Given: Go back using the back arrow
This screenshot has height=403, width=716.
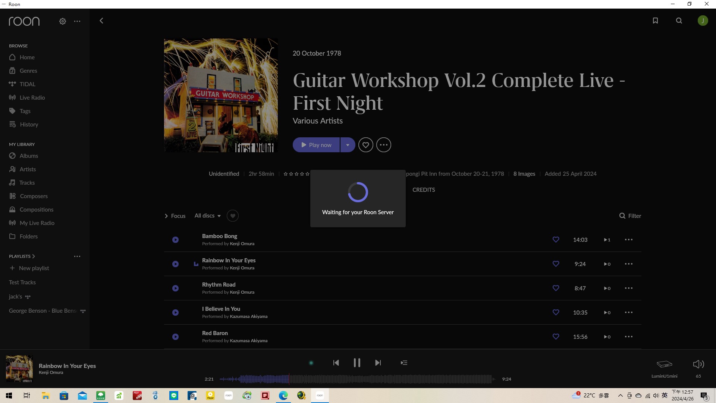Looking at the screenshot, I should pos(101,21).
